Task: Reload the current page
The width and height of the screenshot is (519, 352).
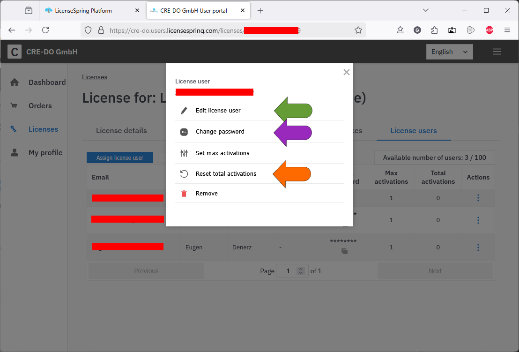Action: [46, 30]
